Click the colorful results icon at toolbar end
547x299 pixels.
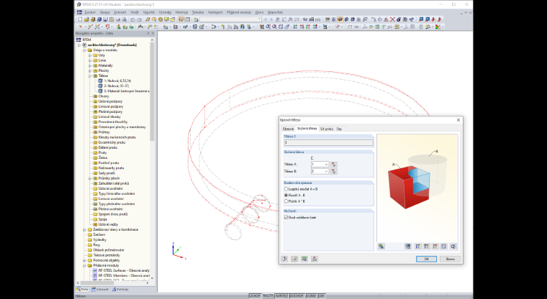coord(438,27)
